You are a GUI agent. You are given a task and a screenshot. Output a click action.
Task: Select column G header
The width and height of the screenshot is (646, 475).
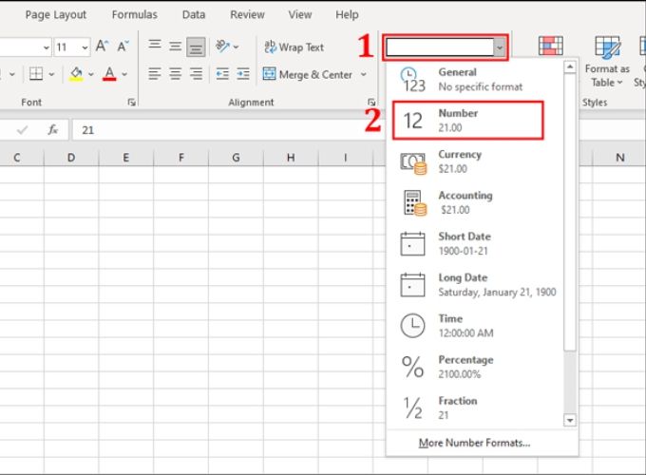point(236,158)
